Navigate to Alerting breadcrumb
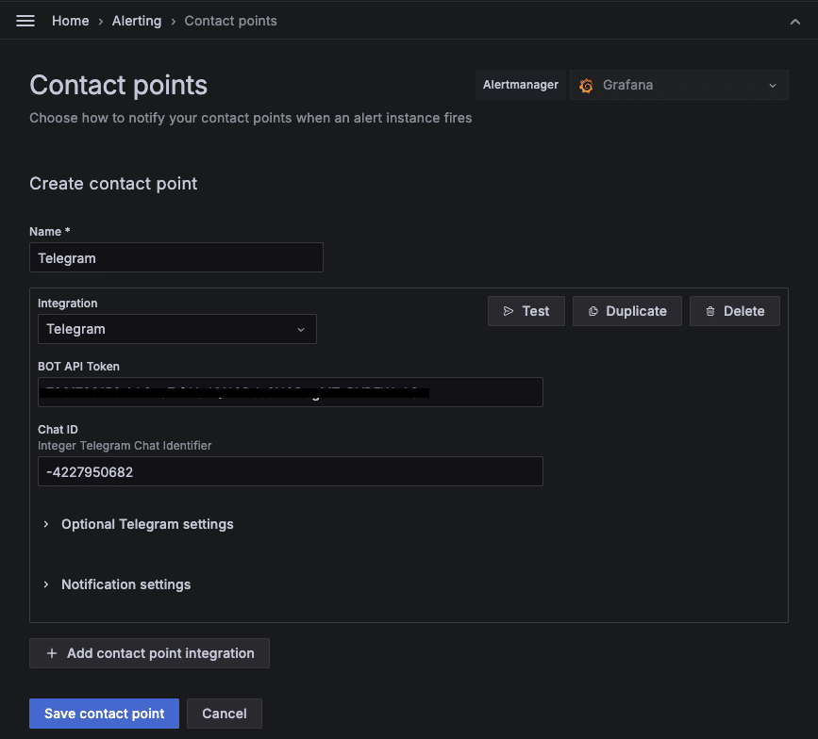 point(137,21)
